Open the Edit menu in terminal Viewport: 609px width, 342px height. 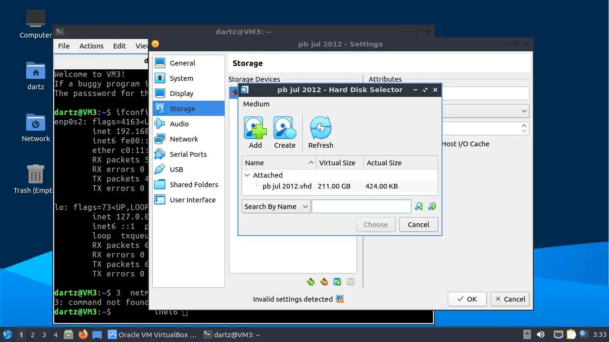click(x=119, y=46)
